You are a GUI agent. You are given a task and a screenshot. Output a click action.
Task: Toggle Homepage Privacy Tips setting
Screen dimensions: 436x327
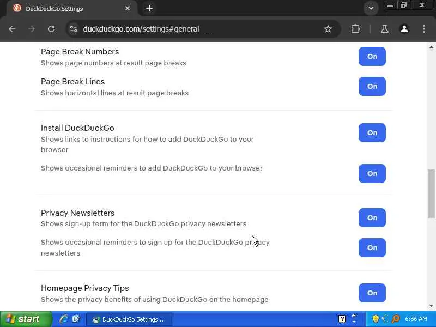(372, 293)
